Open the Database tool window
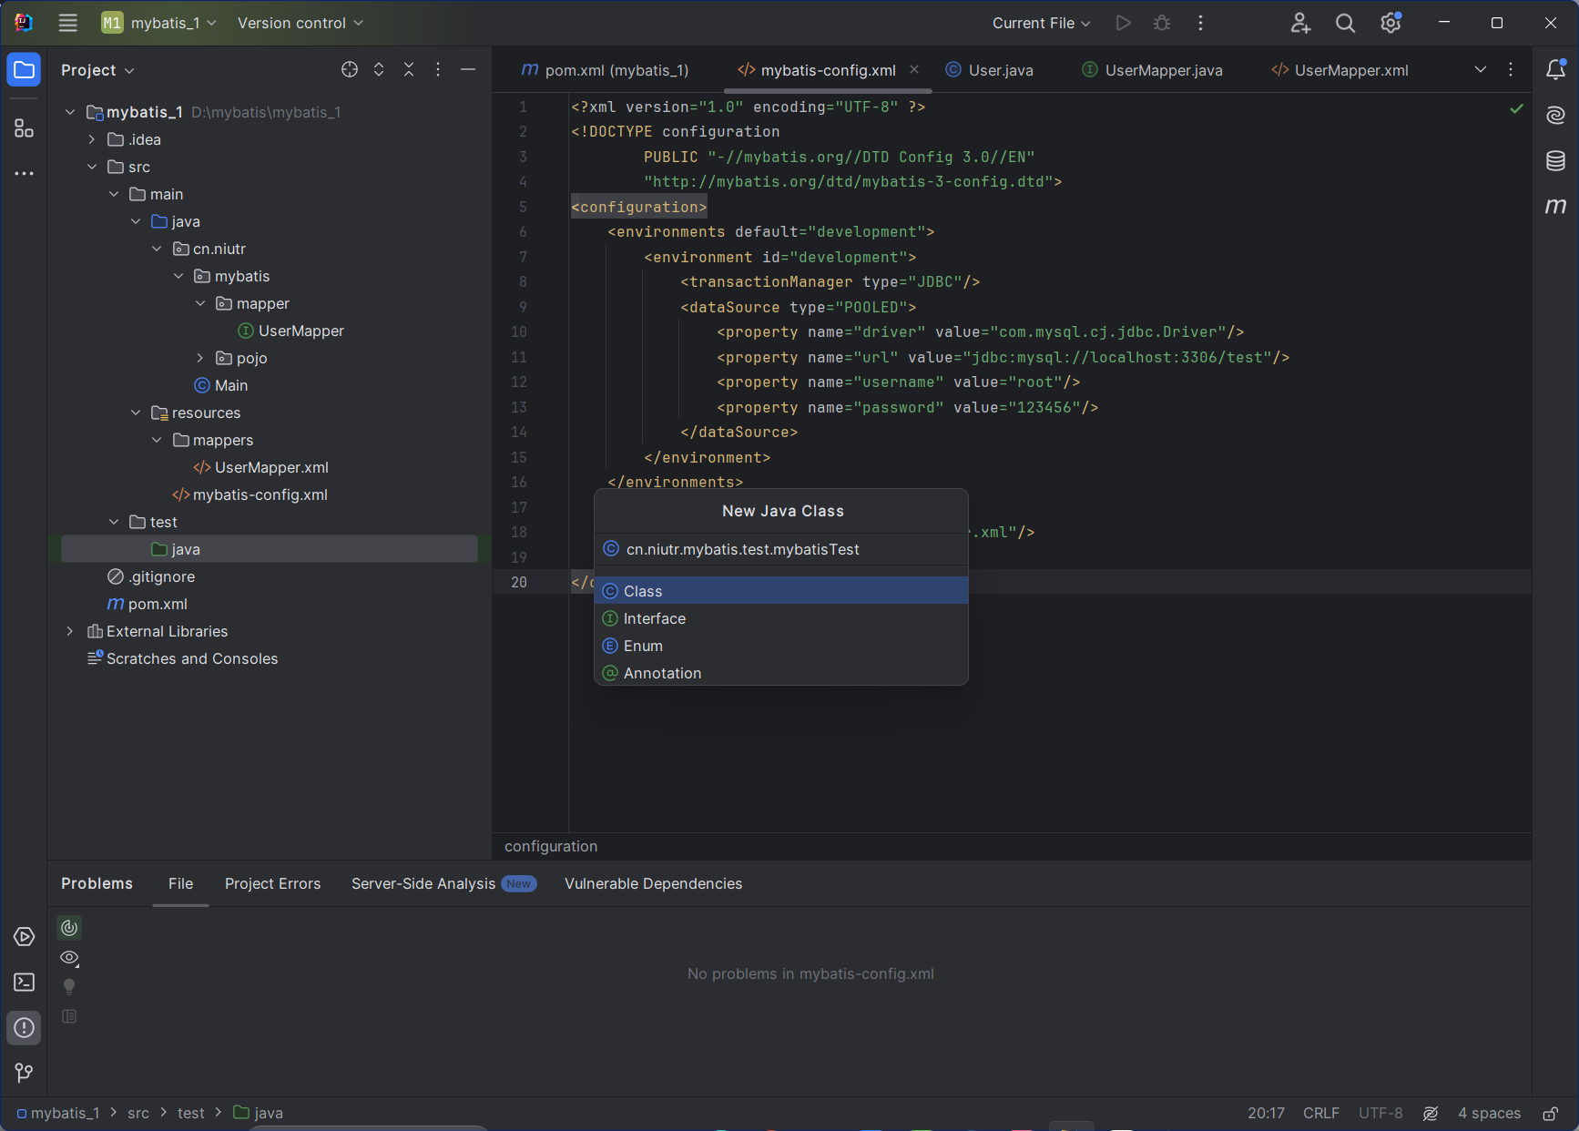The image size is (1579, 1131). click(x=1555, y=161)
